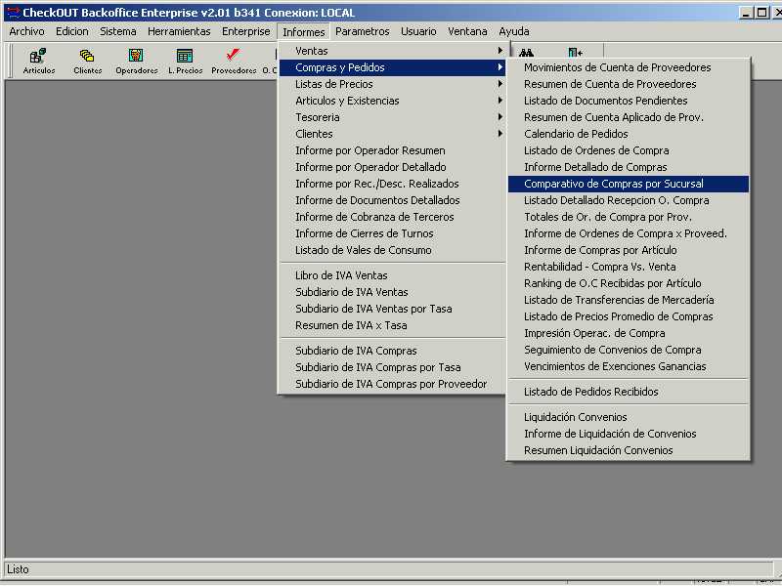Choose Ranking de O.C Recibidas por Artículo
The width and height of the screenshot is (782, 586).
tap(629, 283)
